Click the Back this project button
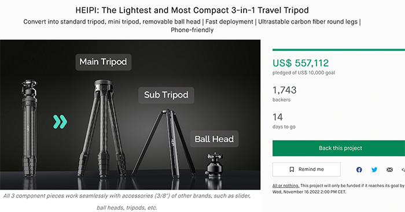The height and width of the screenshot is (212, 405). point(338,148)
